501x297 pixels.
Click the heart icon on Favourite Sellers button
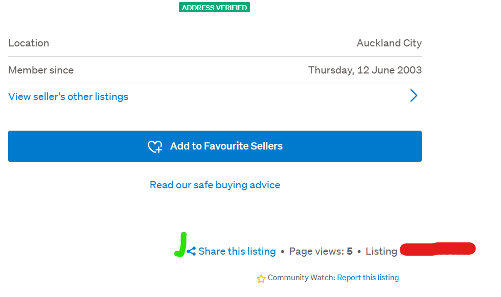pos(155,146)
